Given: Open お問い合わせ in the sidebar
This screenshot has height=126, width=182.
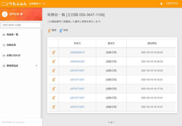Looking at the screenshot, I should (x=13, y=55).
